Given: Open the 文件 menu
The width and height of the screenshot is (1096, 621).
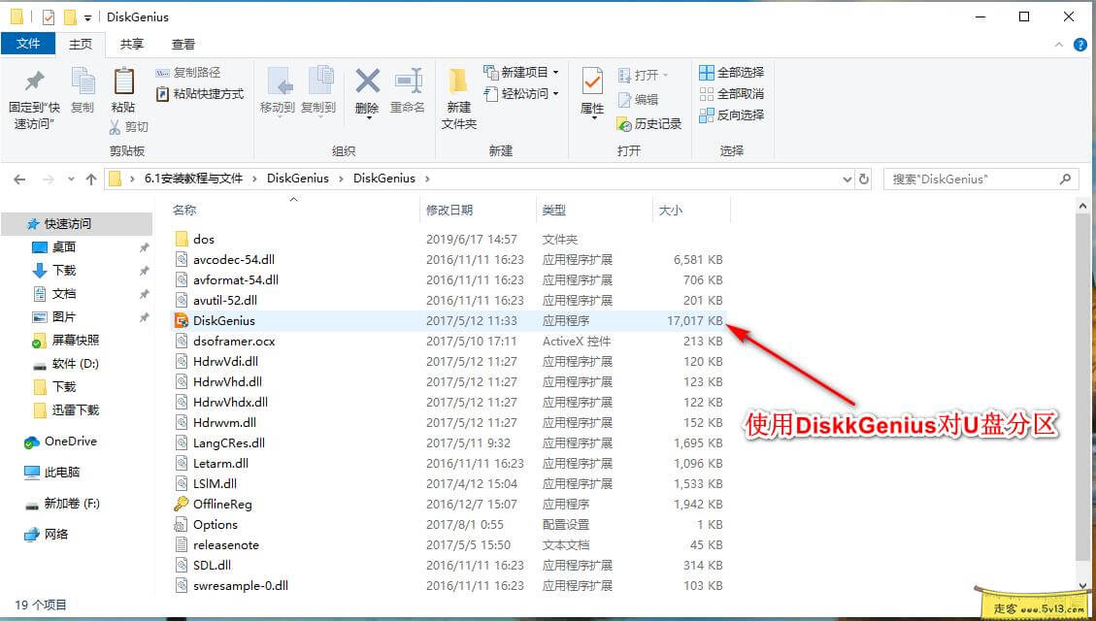Looking at the screenshot, I should [x=28, y=44].
